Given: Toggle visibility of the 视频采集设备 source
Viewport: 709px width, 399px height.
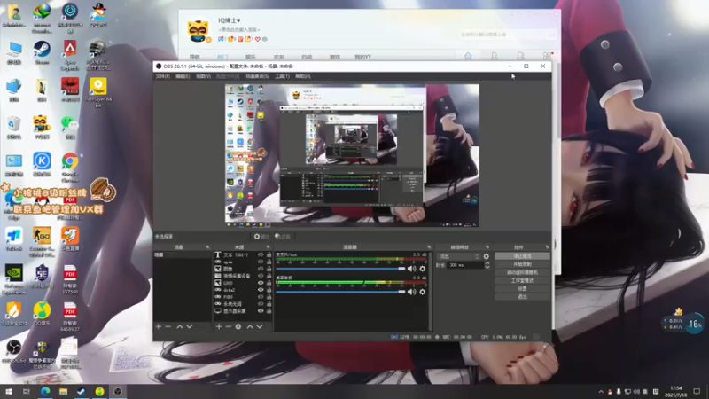Looking at the screenshot, I should click(261, 276).
